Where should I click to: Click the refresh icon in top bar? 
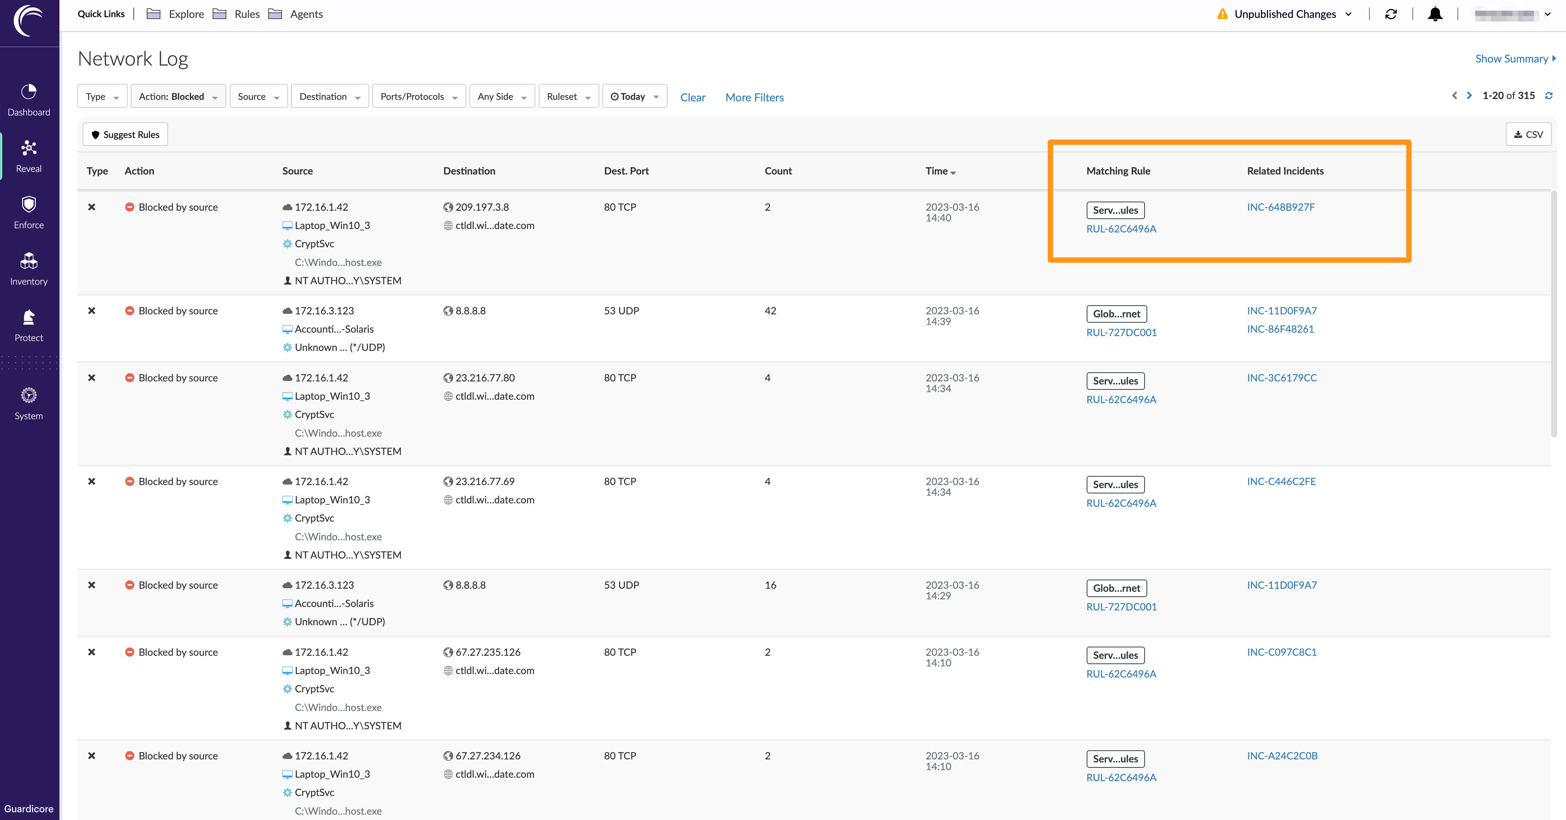(1391, 14)
